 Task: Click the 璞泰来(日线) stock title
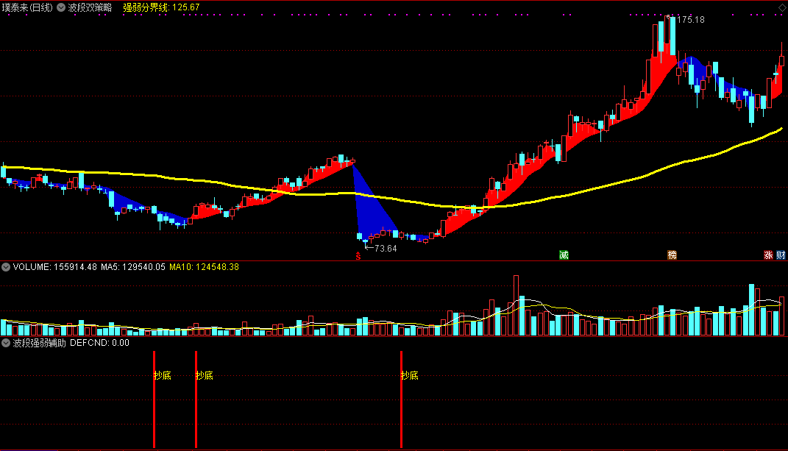click(x=27, y=7)
